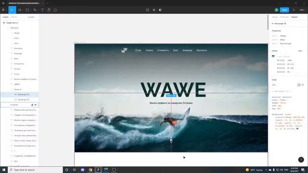Switch to the Layers tab

pos(5,17)
